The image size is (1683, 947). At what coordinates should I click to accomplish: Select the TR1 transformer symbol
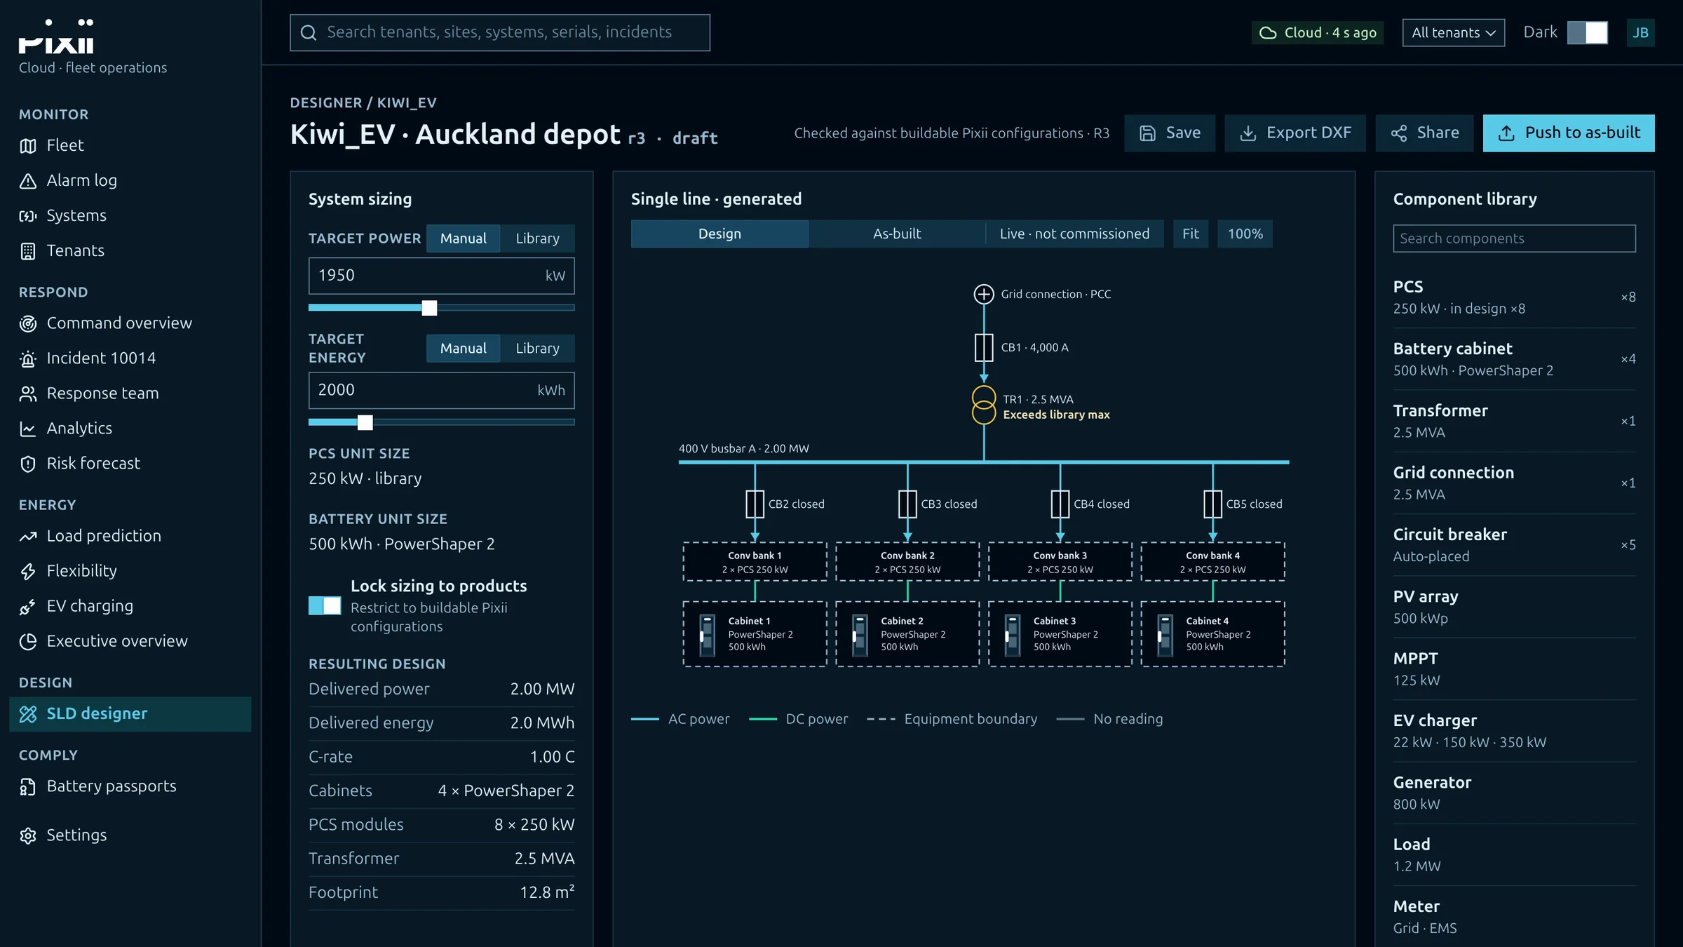pyautogui.click(x=984, y=405)
